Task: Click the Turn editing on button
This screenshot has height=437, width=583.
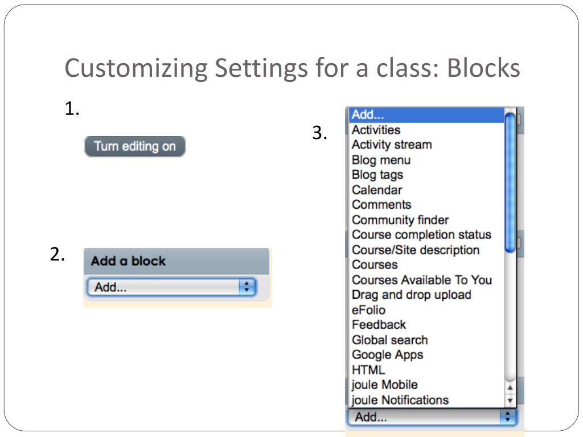Action: (135, 146)
